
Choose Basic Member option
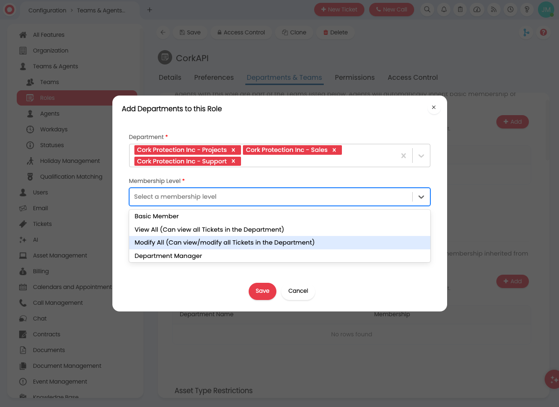[x=279, y=216]
